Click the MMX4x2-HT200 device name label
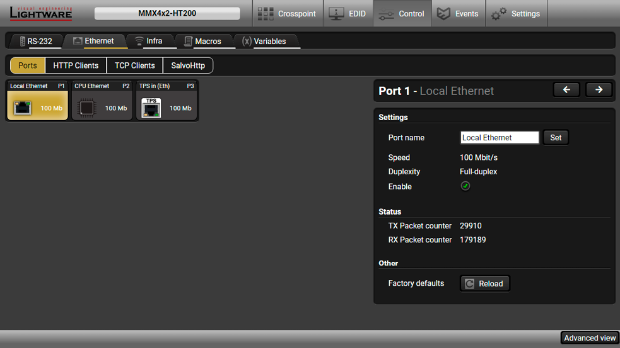Screen dimensions: 620x348 click(x=167, y=13)
